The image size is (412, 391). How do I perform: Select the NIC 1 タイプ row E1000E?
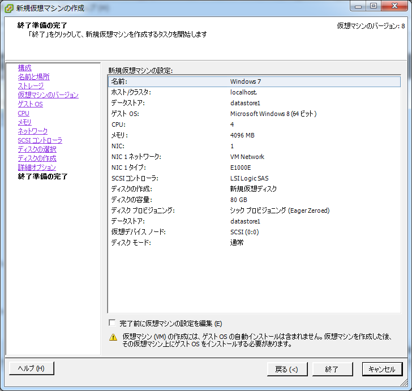tap(254, 167)
